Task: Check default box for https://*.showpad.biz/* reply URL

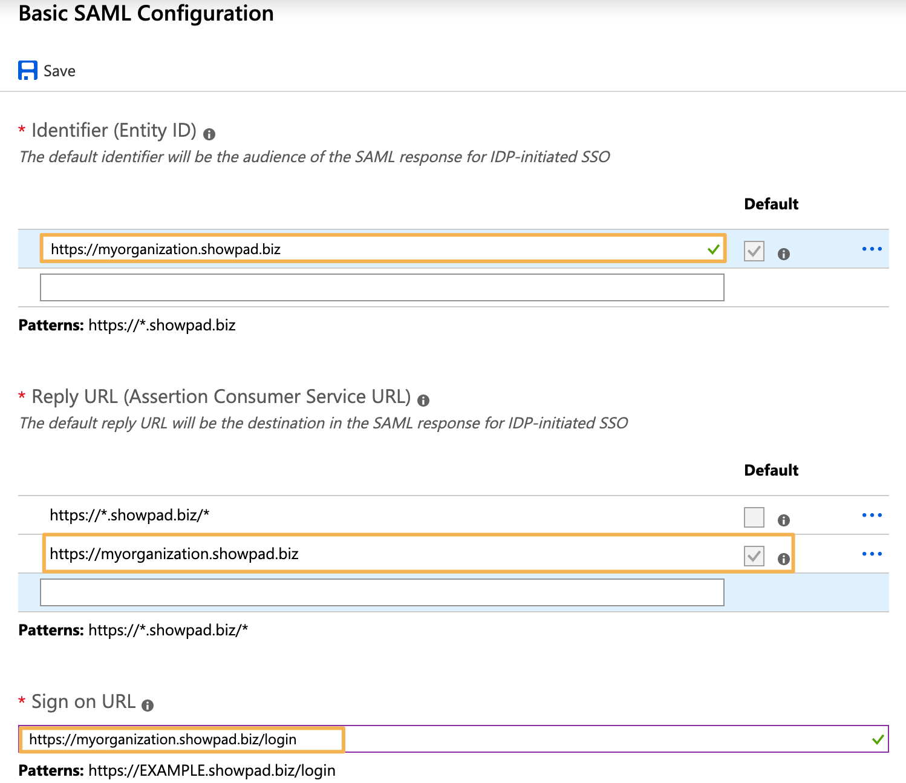Action: click(754, 517)
